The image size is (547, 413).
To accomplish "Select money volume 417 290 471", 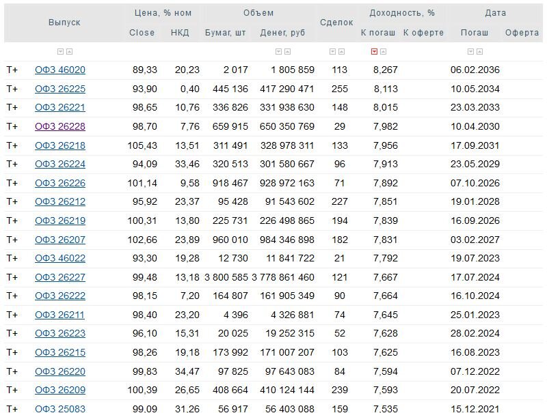I will click(287, 89).
